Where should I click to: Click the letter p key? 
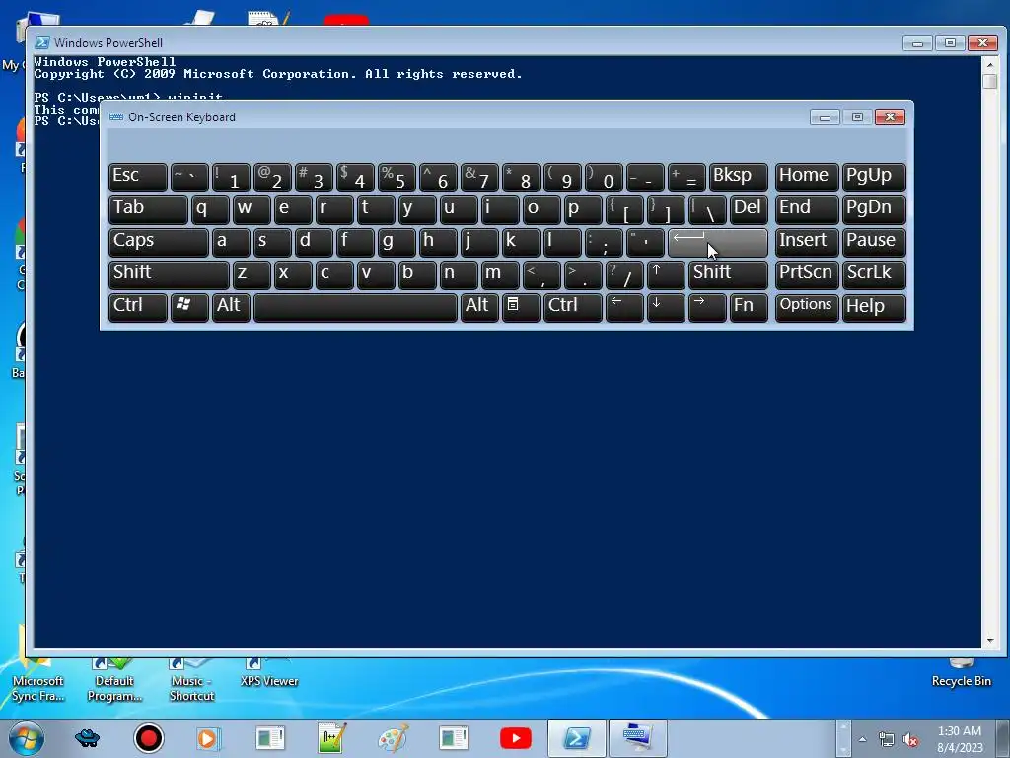[x=583, y=209]
